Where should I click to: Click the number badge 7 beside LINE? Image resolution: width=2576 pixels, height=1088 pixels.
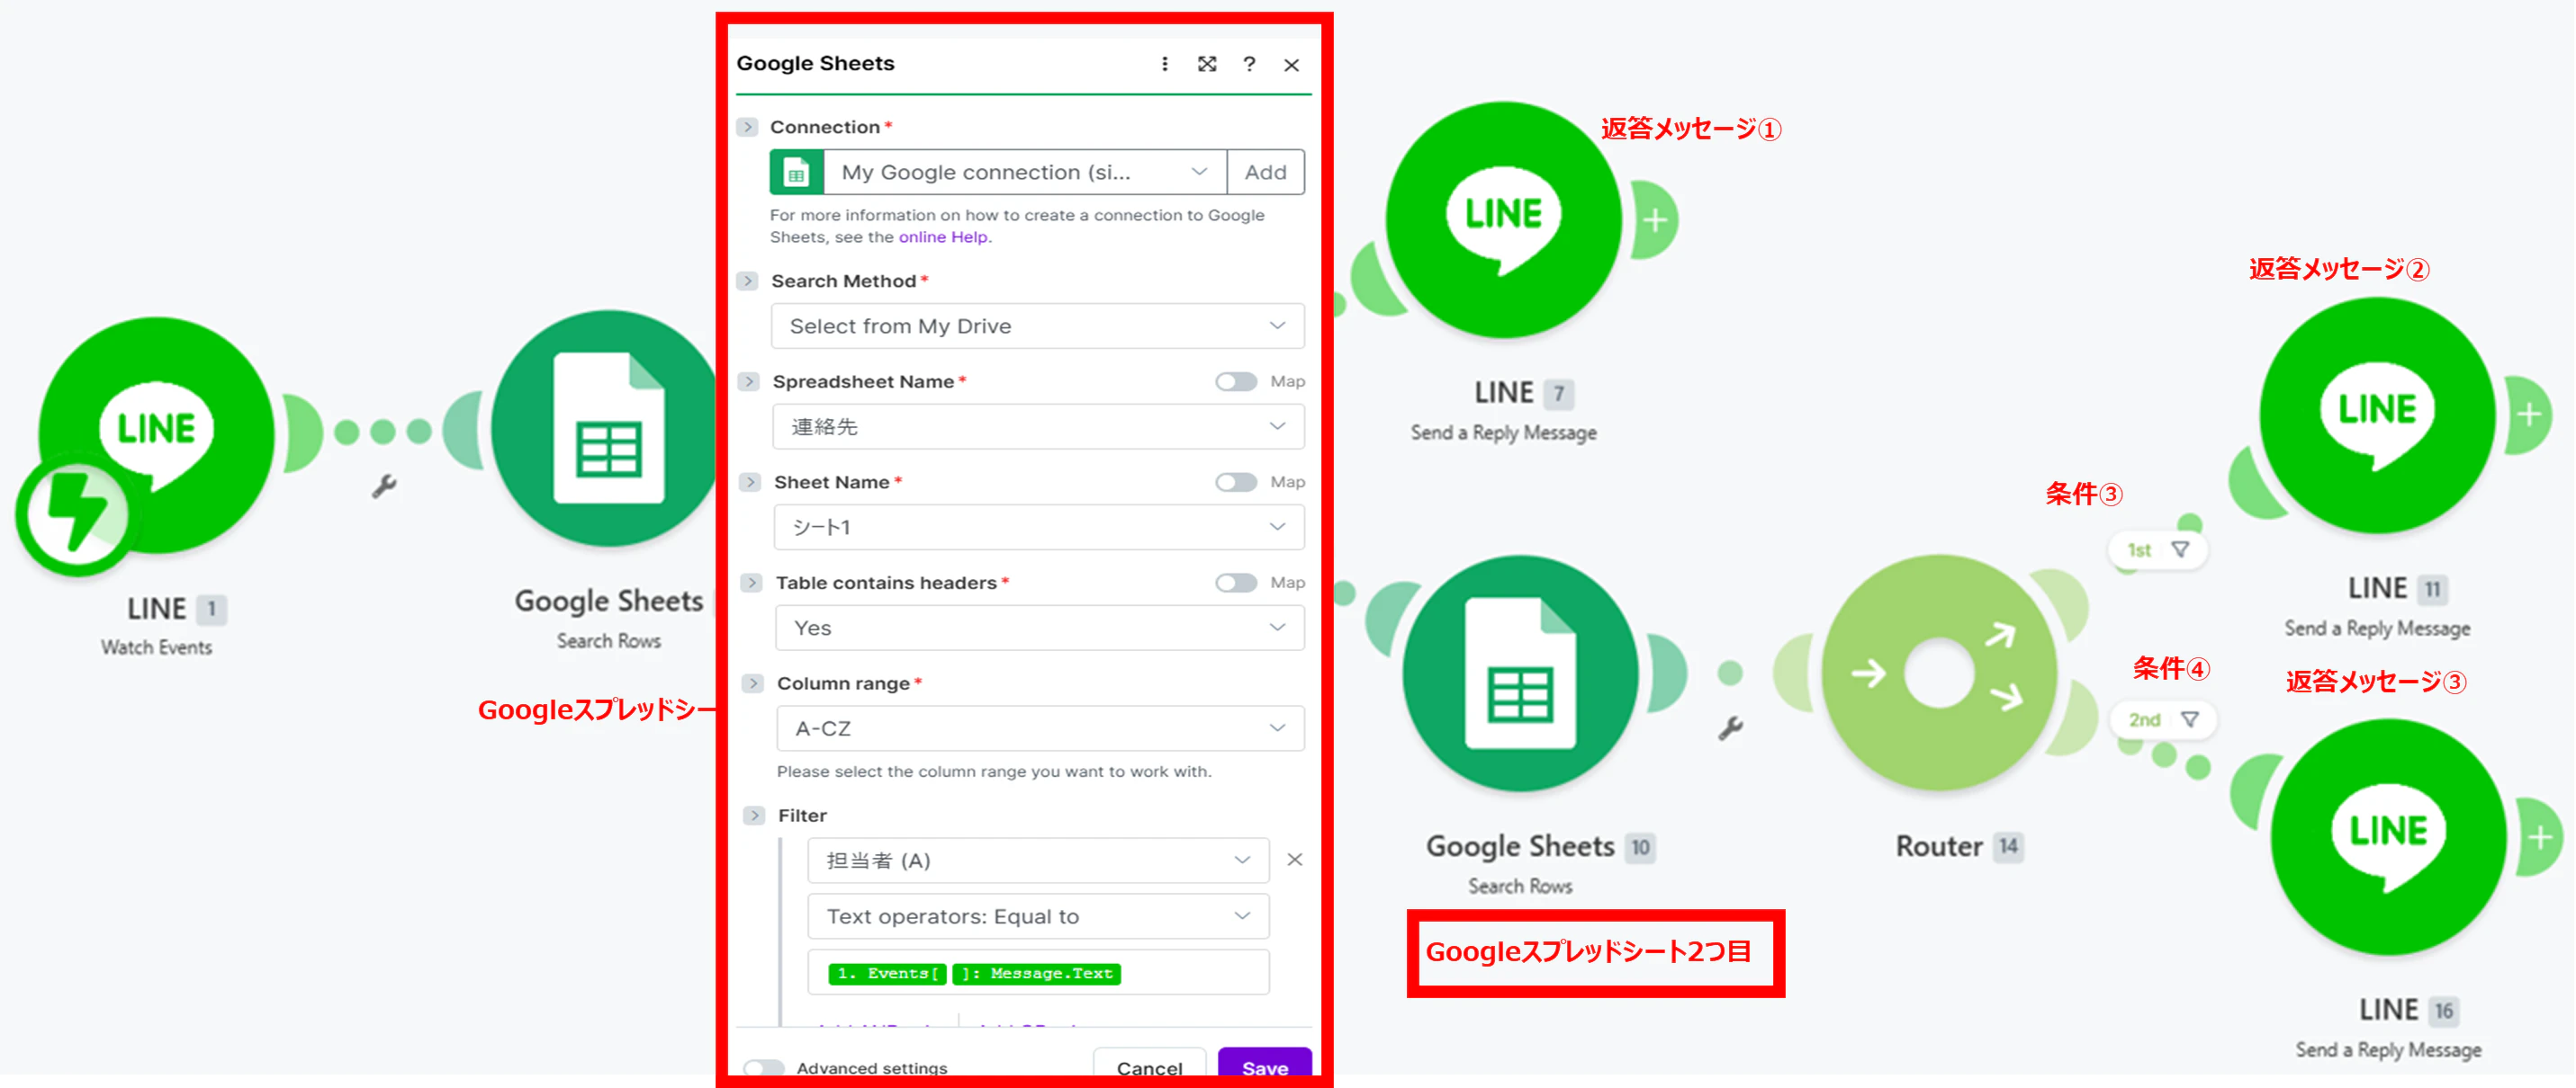(x=1559, y=395)
